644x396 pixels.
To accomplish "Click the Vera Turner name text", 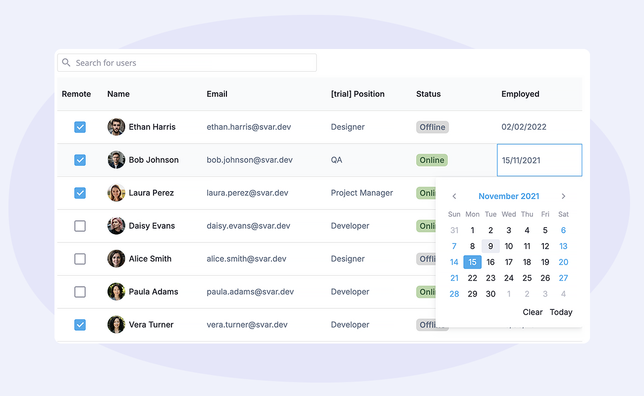I will (151, 325).
